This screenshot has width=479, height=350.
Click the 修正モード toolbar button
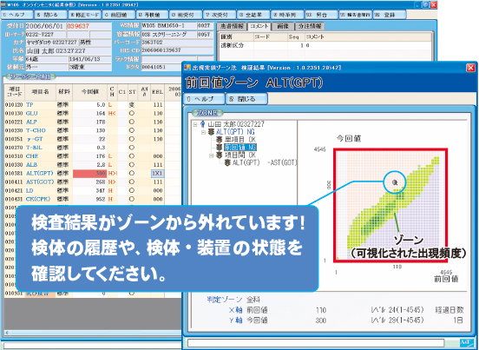pyautogui.click(x=84, y=15)
